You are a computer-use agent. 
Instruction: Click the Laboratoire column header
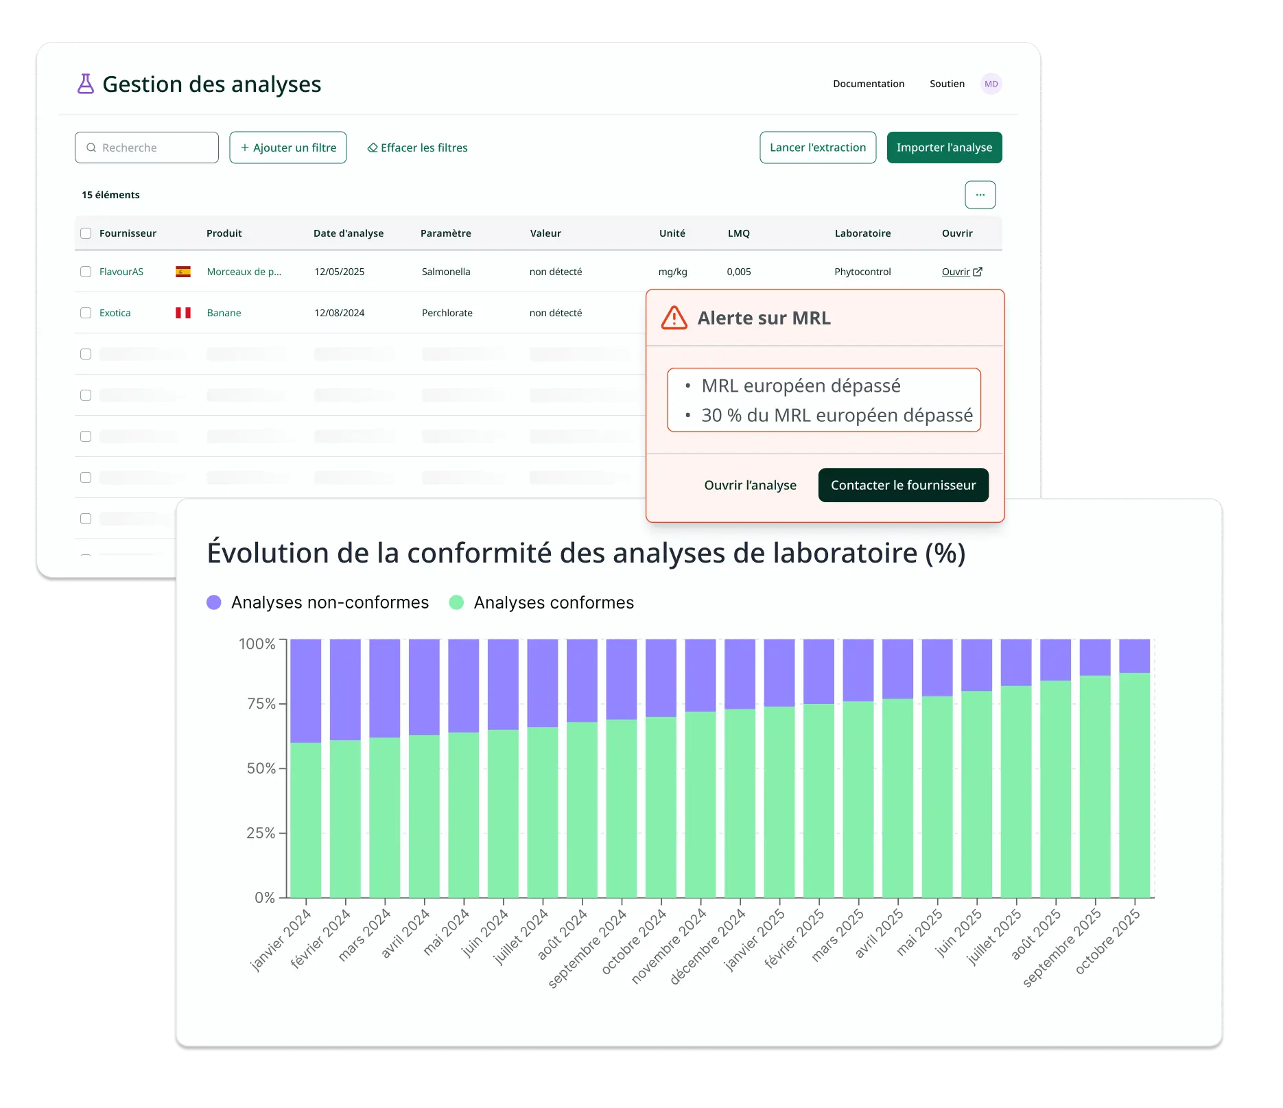862,233
